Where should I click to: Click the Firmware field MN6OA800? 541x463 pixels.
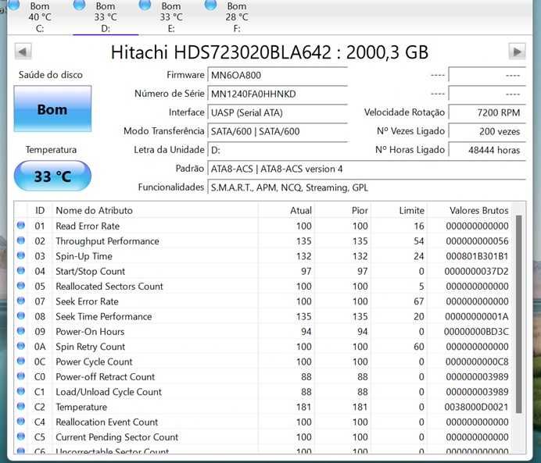[x=278, y=75]
